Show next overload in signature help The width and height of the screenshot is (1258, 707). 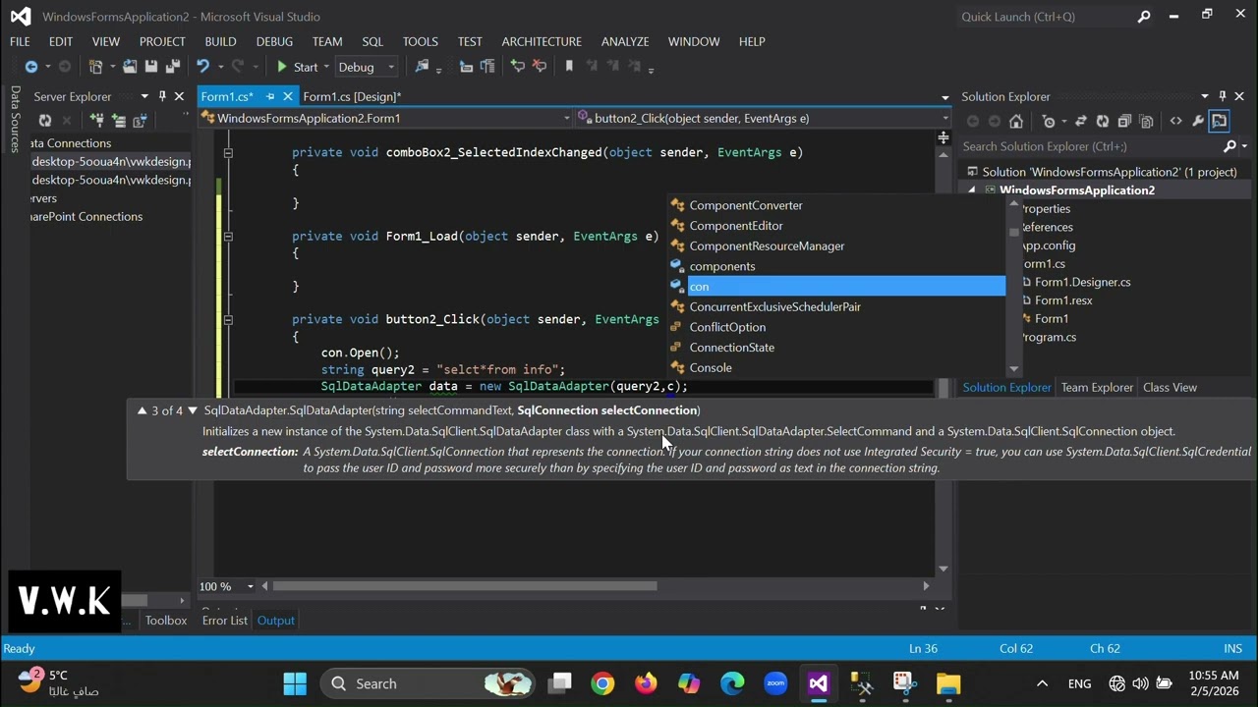click(x=193, y=410)
